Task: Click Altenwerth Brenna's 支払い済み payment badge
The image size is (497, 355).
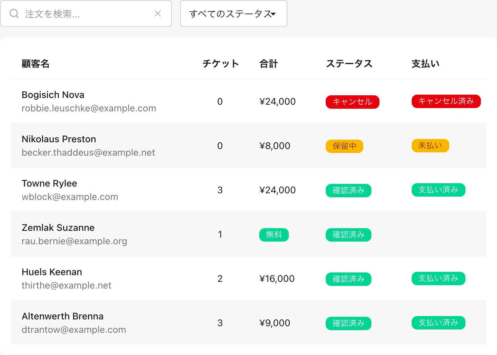Action: 439,323
